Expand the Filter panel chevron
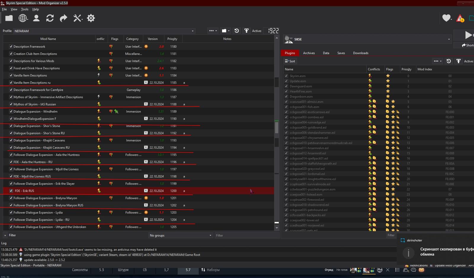Viewport: 474px width, 278px height. pyautogui.click(x=5, y=235)
